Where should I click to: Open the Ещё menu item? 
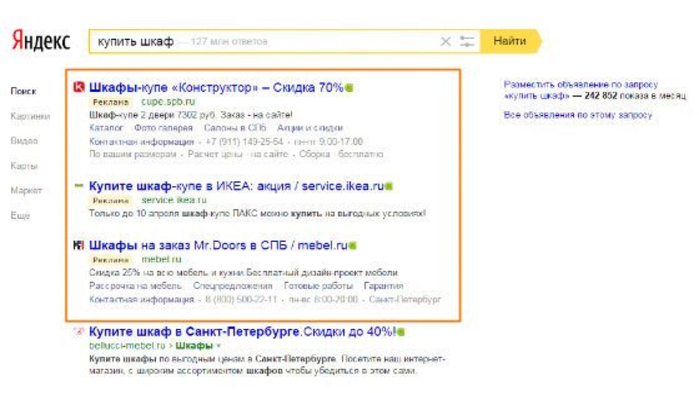click(x=20, y=215)
